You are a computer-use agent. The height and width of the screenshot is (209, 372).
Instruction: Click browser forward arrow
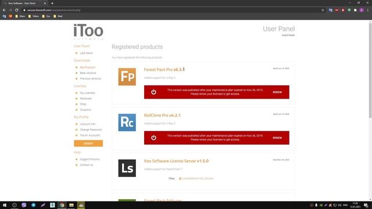[x=10, y=10]
